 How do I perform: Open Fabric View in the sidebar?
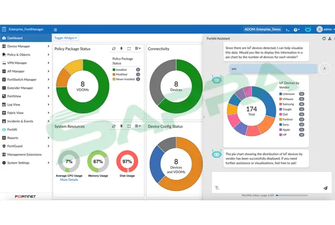tap(26, 113)
